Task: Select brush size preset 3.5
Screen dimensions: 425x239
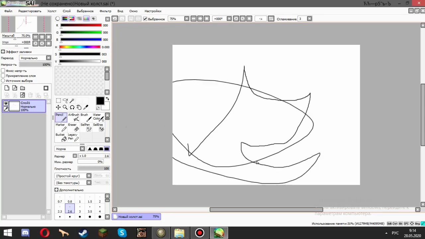Action: coord(90,209)
